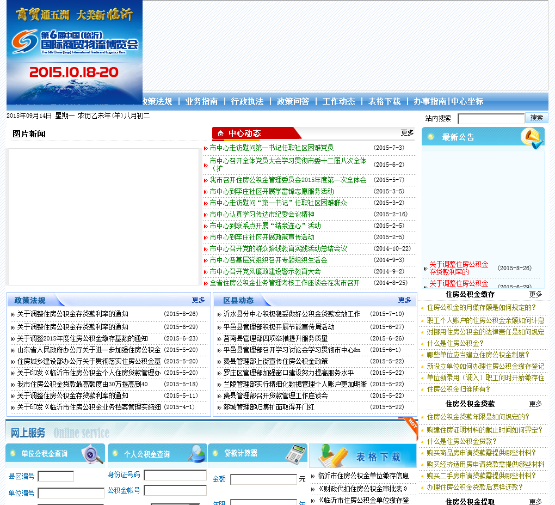The height and width of the screenshot is (505, 555).
Task: Click the 公积金帐号 input field
Action: pos(175,490)
